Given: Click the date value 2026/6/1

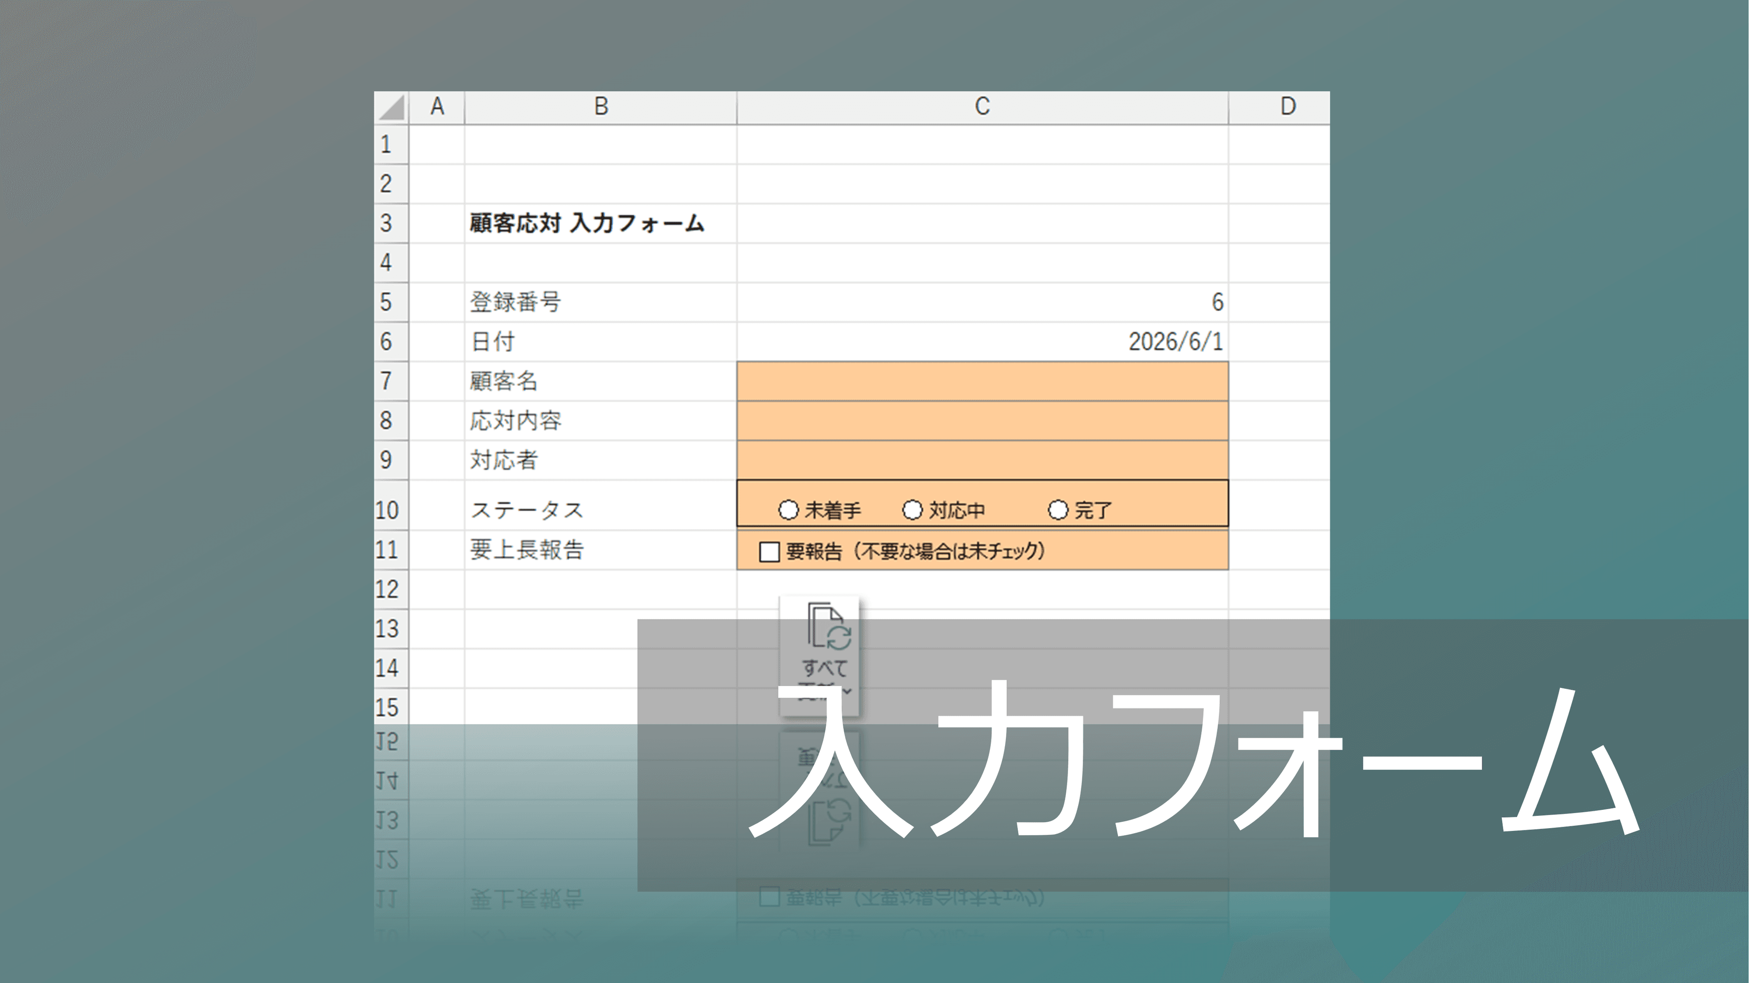Looking at the screenshot, I should [1176, 342].
